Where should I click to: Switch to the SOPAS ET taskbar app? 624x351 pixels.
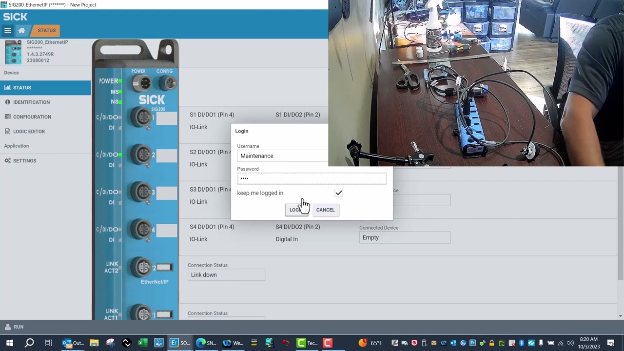pos(180,343)
